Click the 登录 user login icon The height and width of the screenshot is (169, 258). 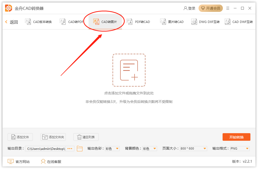coord(185,8)
